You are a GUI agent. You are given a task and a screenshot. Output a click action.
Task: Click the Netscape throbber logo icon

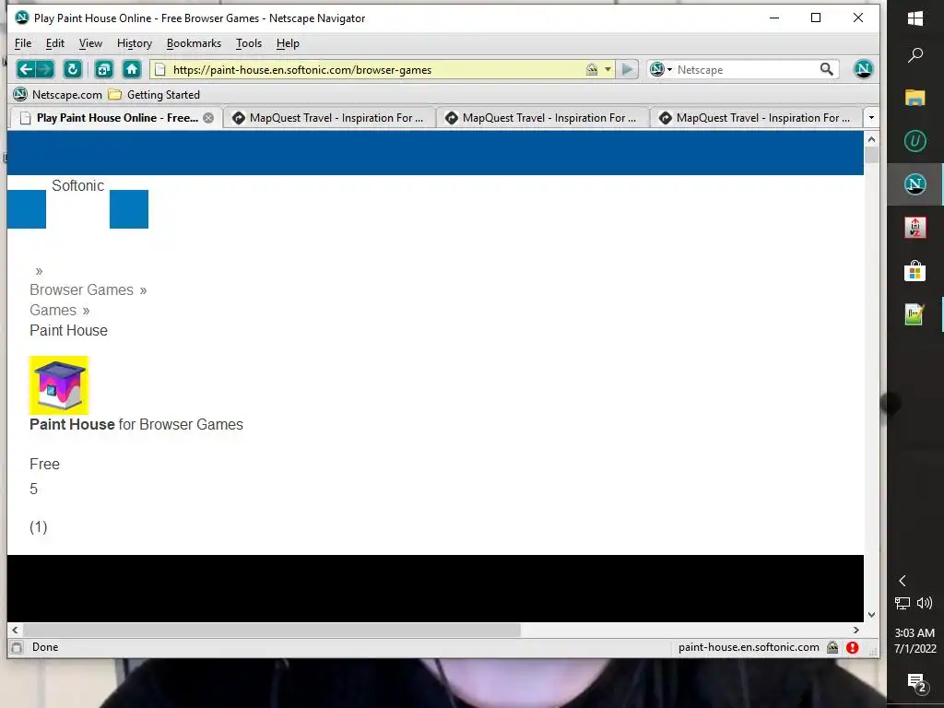(863, 69)
